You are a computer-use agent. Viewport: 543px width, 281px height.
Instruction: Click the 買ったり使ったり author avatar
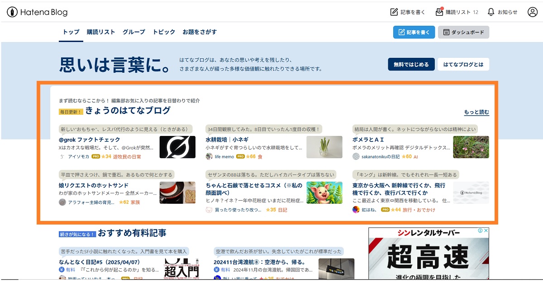[x=209, y=210]
